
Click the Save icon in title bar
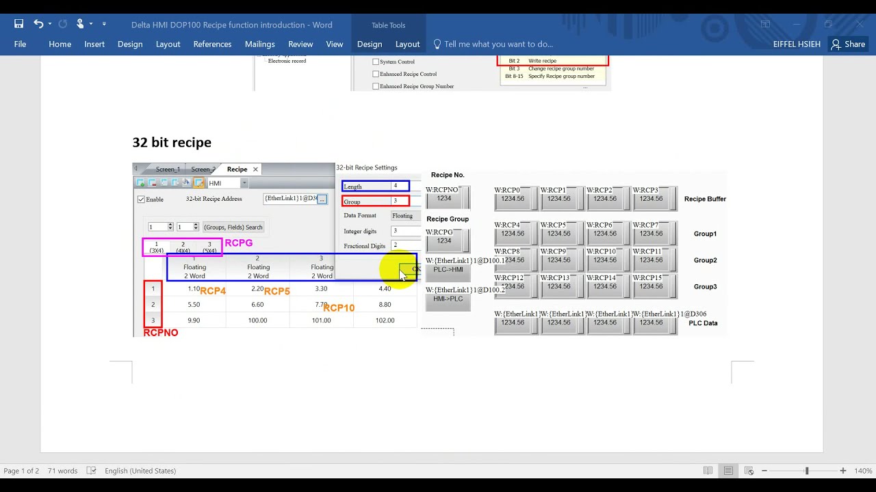pyautogui.click(x=18, y=24)
